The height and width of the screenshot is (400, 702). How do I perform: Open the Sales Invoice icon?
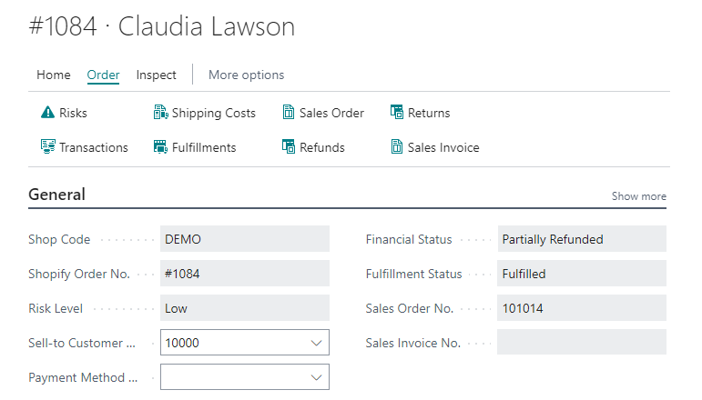click(x=397, y=146)
